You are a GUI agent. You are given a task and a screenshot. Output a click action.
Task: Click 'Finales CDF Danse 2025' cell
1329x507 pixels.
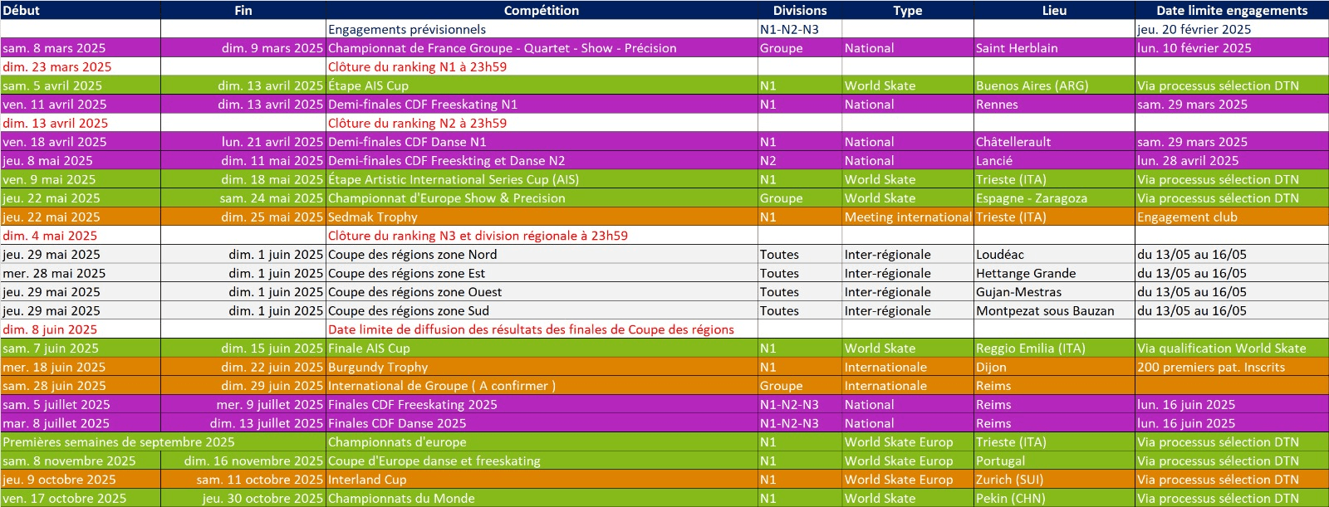[542, 423]
